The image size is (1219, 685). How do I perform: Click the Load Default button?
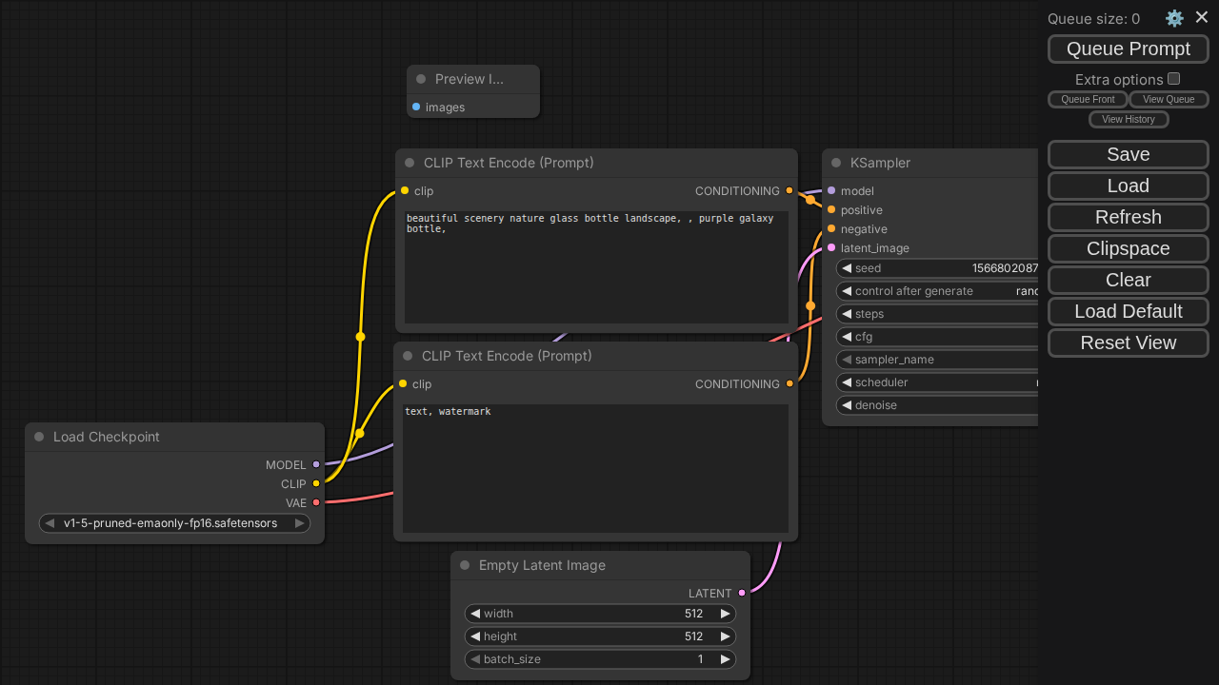1129,311
